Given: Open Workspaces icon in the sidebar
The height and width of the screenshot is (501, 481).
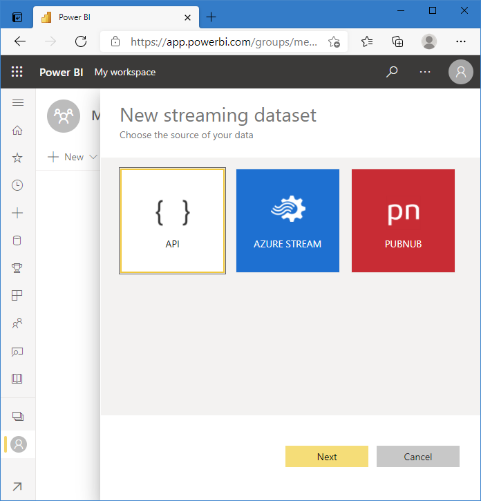Looking at the screenshot, I should pos(17,416).
